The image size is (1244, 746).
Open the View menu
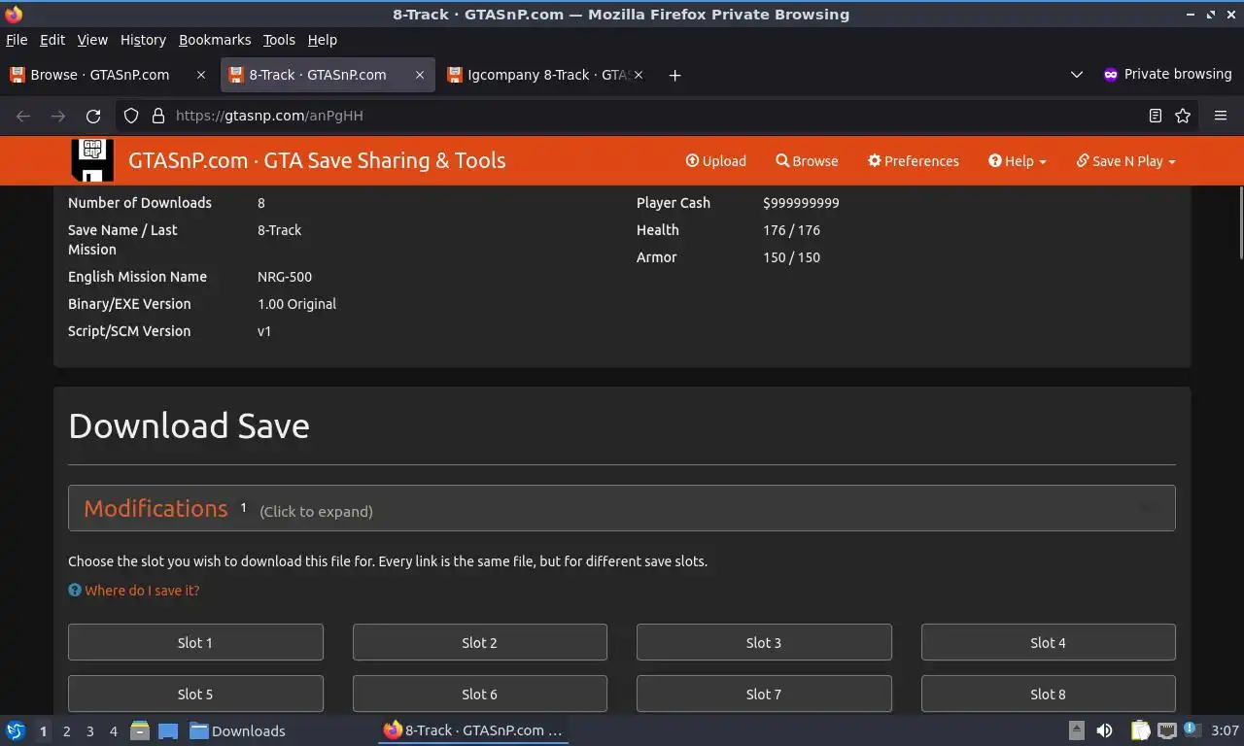tap(92, 40)
